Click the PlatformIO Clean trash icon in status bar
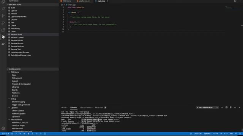This screenshot has width=243, height=136. tap(28, 134)
